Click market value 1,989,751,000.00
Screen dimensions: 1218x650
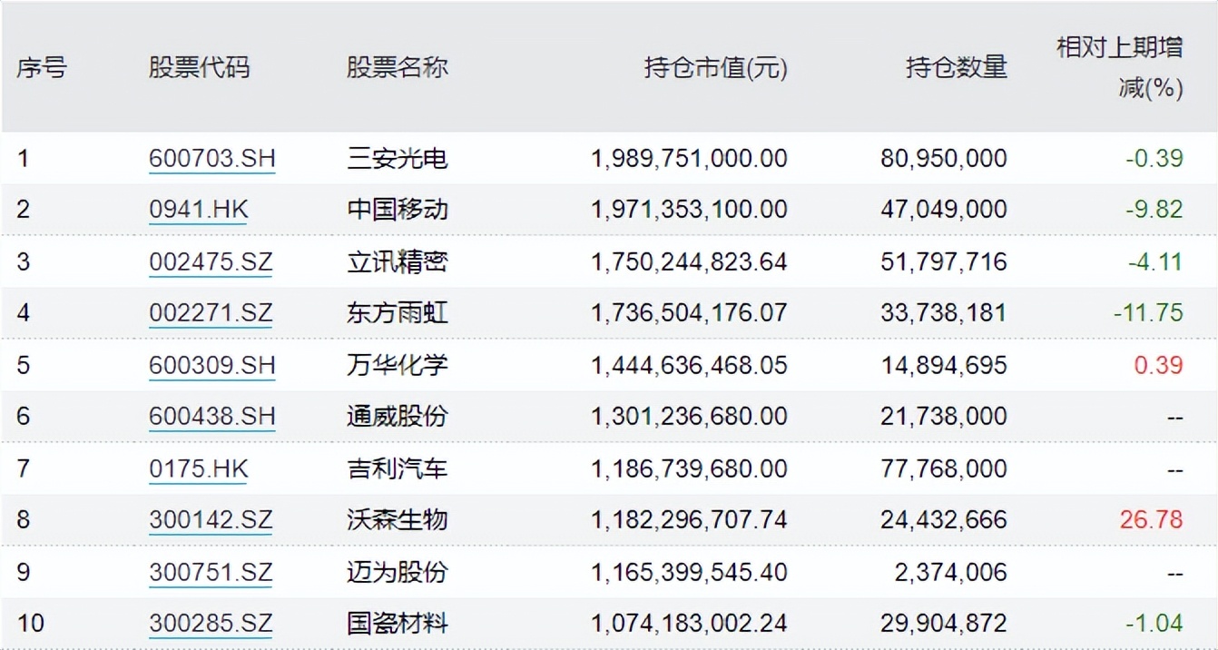(690, 159)
